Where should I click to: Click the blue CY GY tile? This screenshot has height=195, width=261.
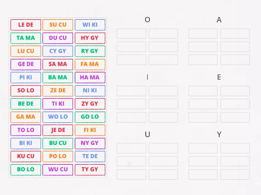[x=58, y=51]
